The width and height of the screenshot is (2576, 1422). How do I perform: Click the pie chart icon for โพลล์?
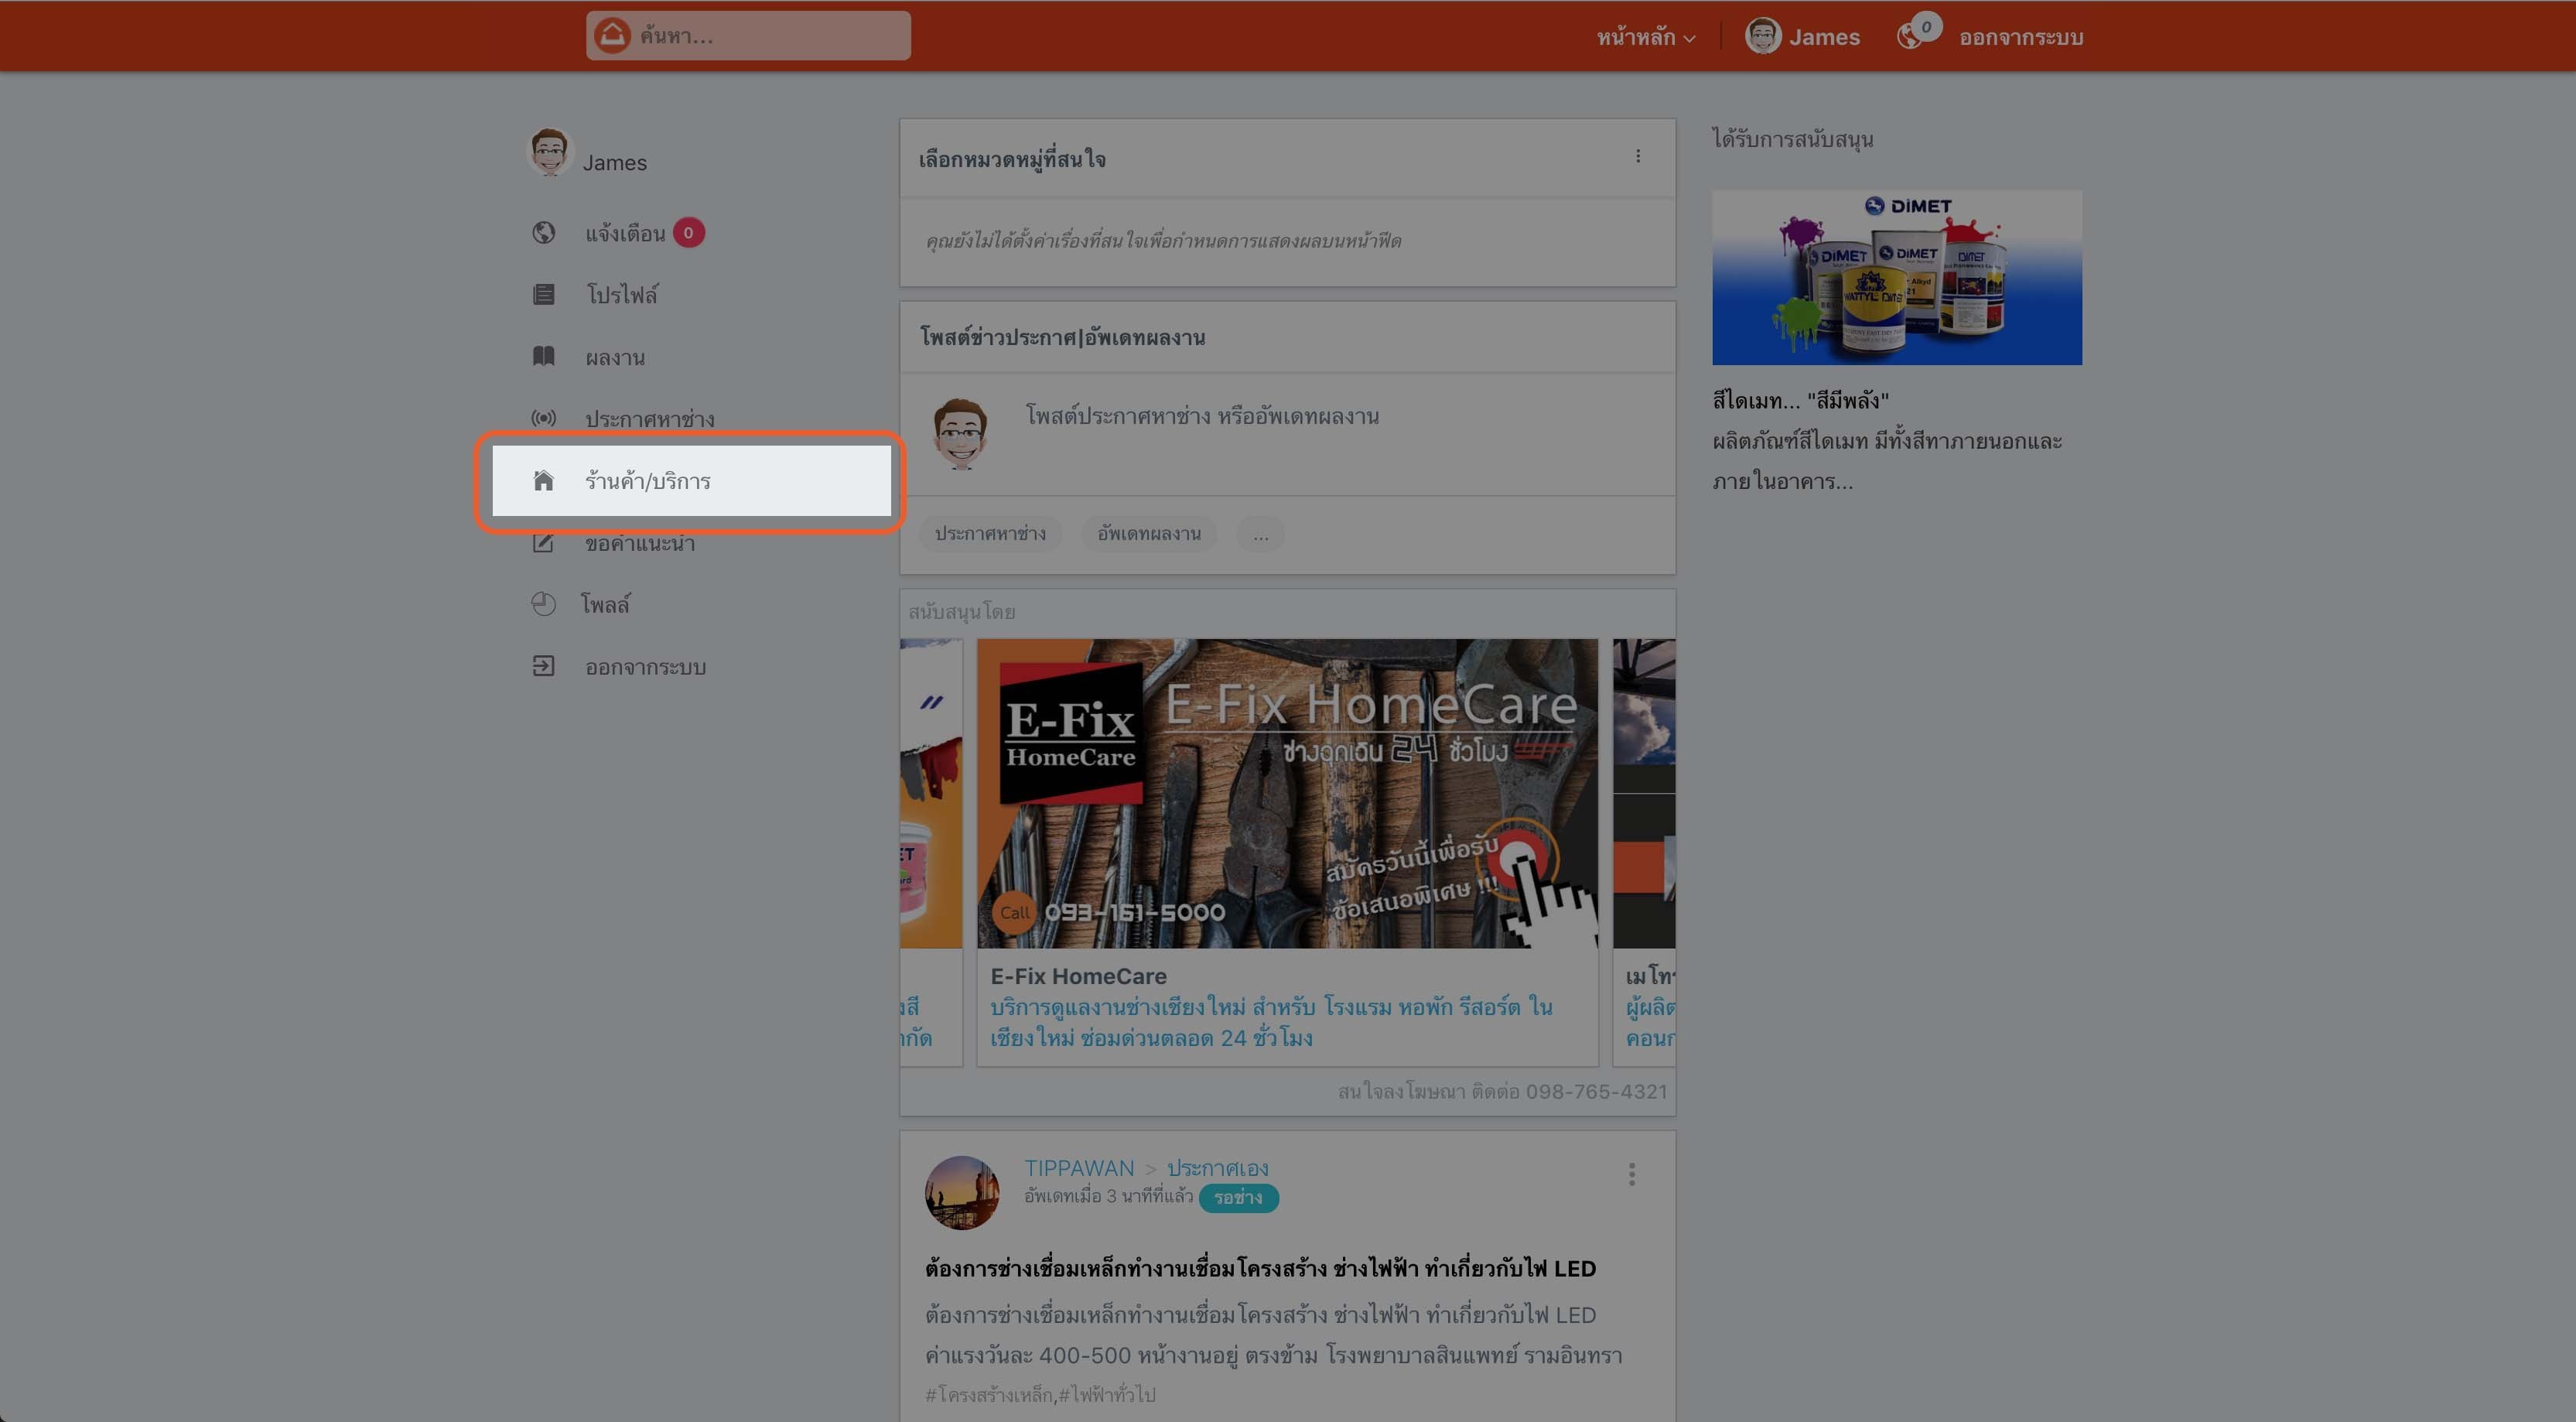click(543, 604)
